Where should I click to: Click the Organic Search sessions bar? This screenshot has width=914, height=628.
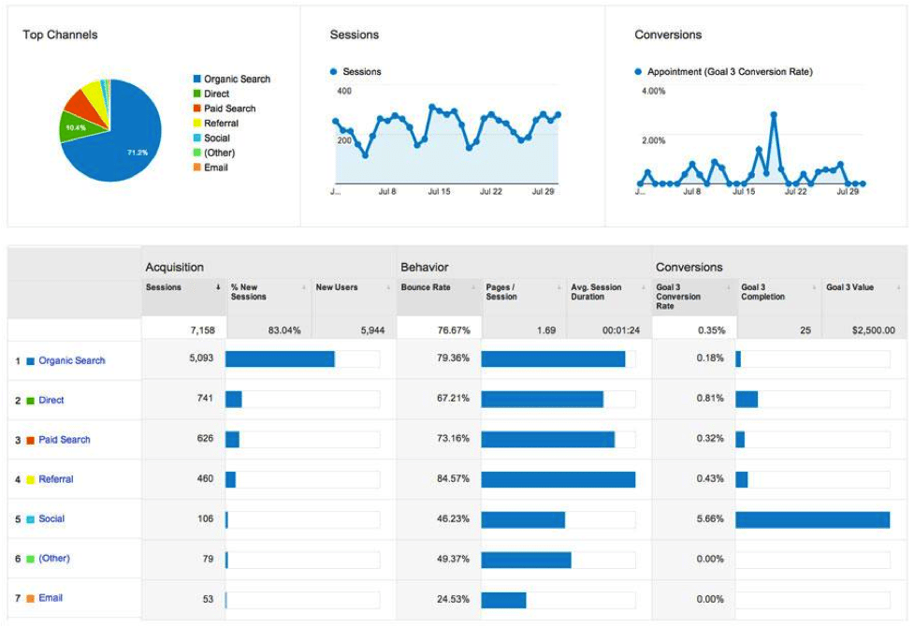pos(280,358)
